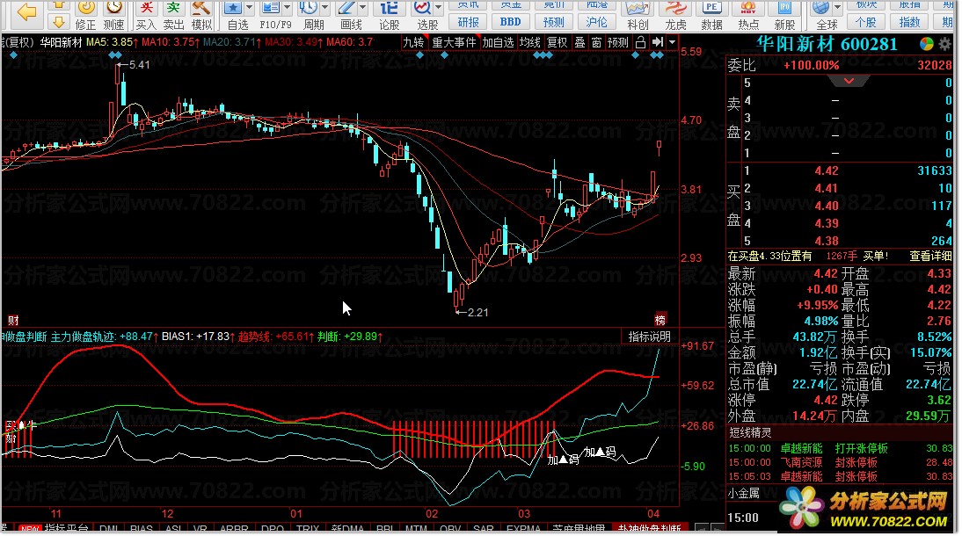
Task: Click the 沪伦 button
Action: click(596, 22)
